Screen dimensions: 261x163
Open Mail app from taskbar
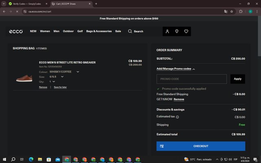(x=58, y=159)
